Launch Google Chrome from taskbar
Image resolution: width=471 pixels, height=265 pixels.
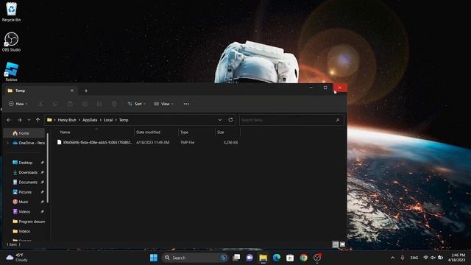coord(304,258)
